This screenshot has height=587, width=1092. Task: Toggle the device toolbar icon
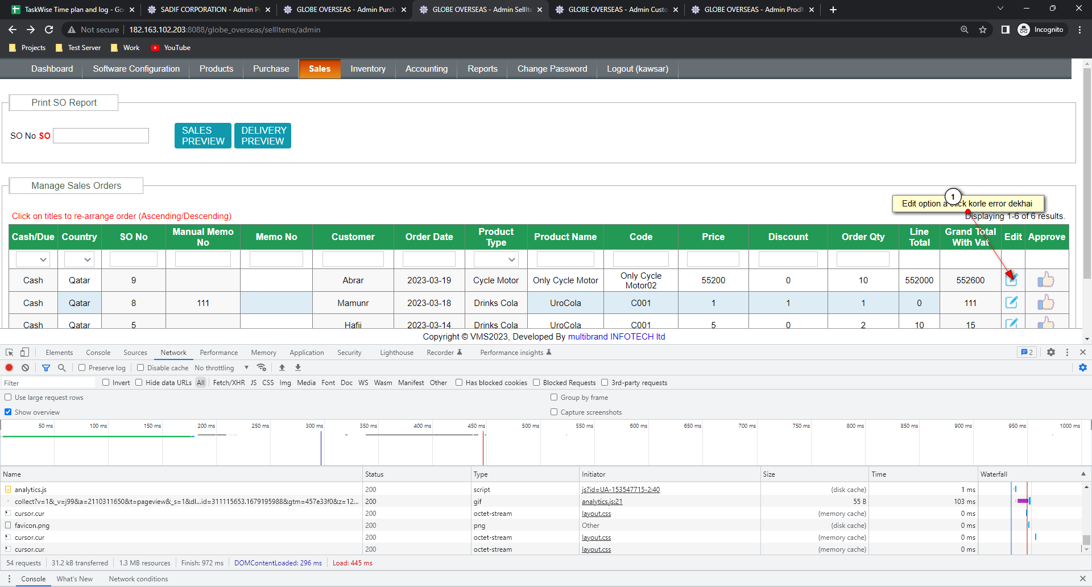[x=24, y=352]
